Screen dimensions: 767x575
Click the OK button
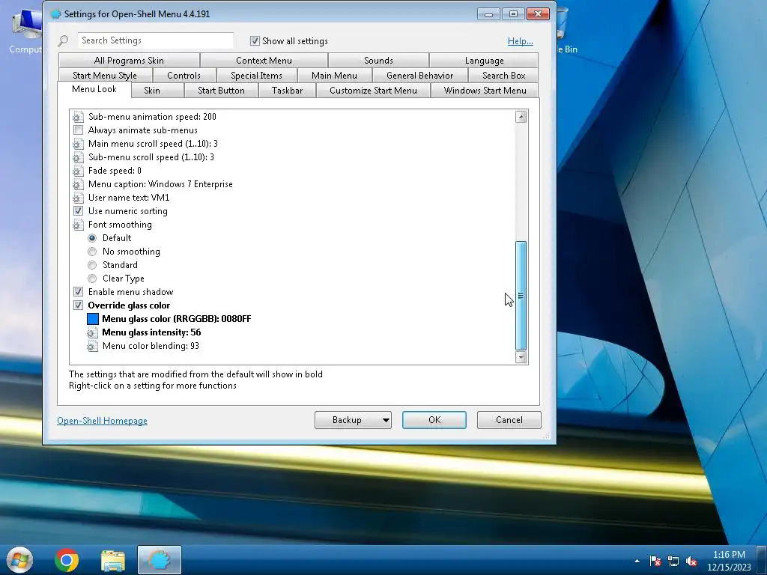click(434, 420)
